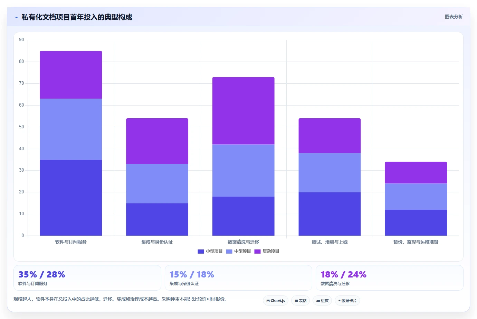The height and width of the screenshot is (319, 477).
Task: Click the footnote starting with 规模越大
Action: point(120,299)
